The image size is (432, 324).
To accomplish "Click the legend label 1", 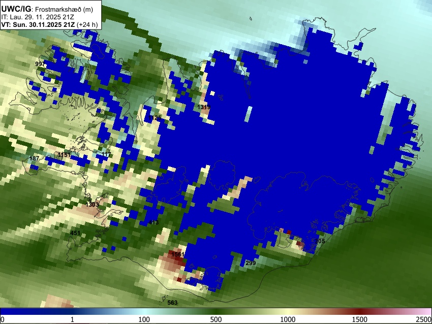I will pyautogui.click(x=72, y=319).
